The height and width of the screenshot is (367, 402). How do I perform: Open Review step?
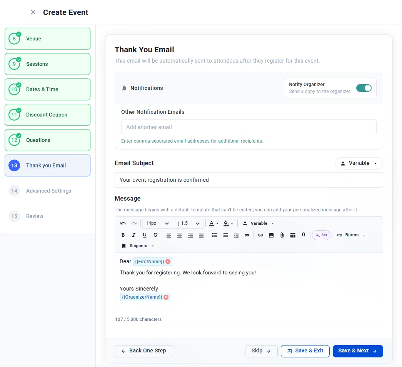coord(47,216)
